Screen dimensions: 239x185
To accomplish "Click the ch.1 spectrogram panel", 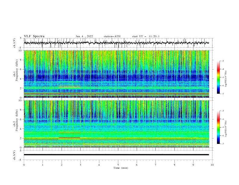I will [x=116, y=74].
